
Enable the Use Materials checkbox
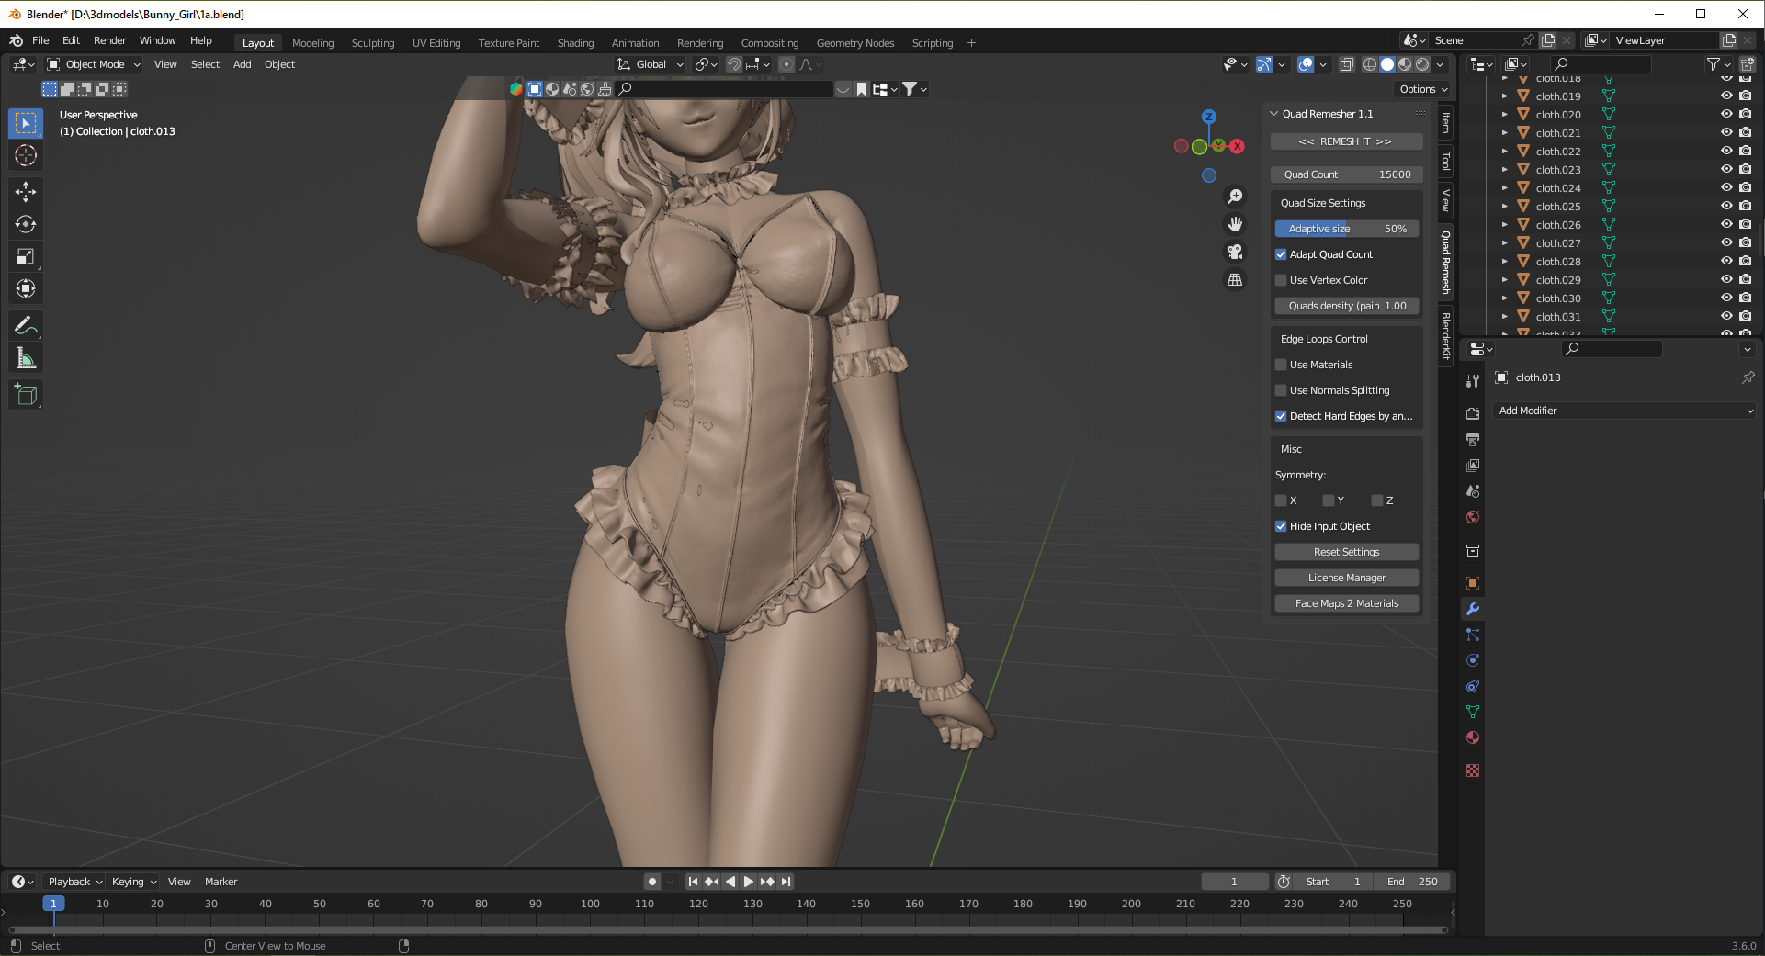point(1281,365)
